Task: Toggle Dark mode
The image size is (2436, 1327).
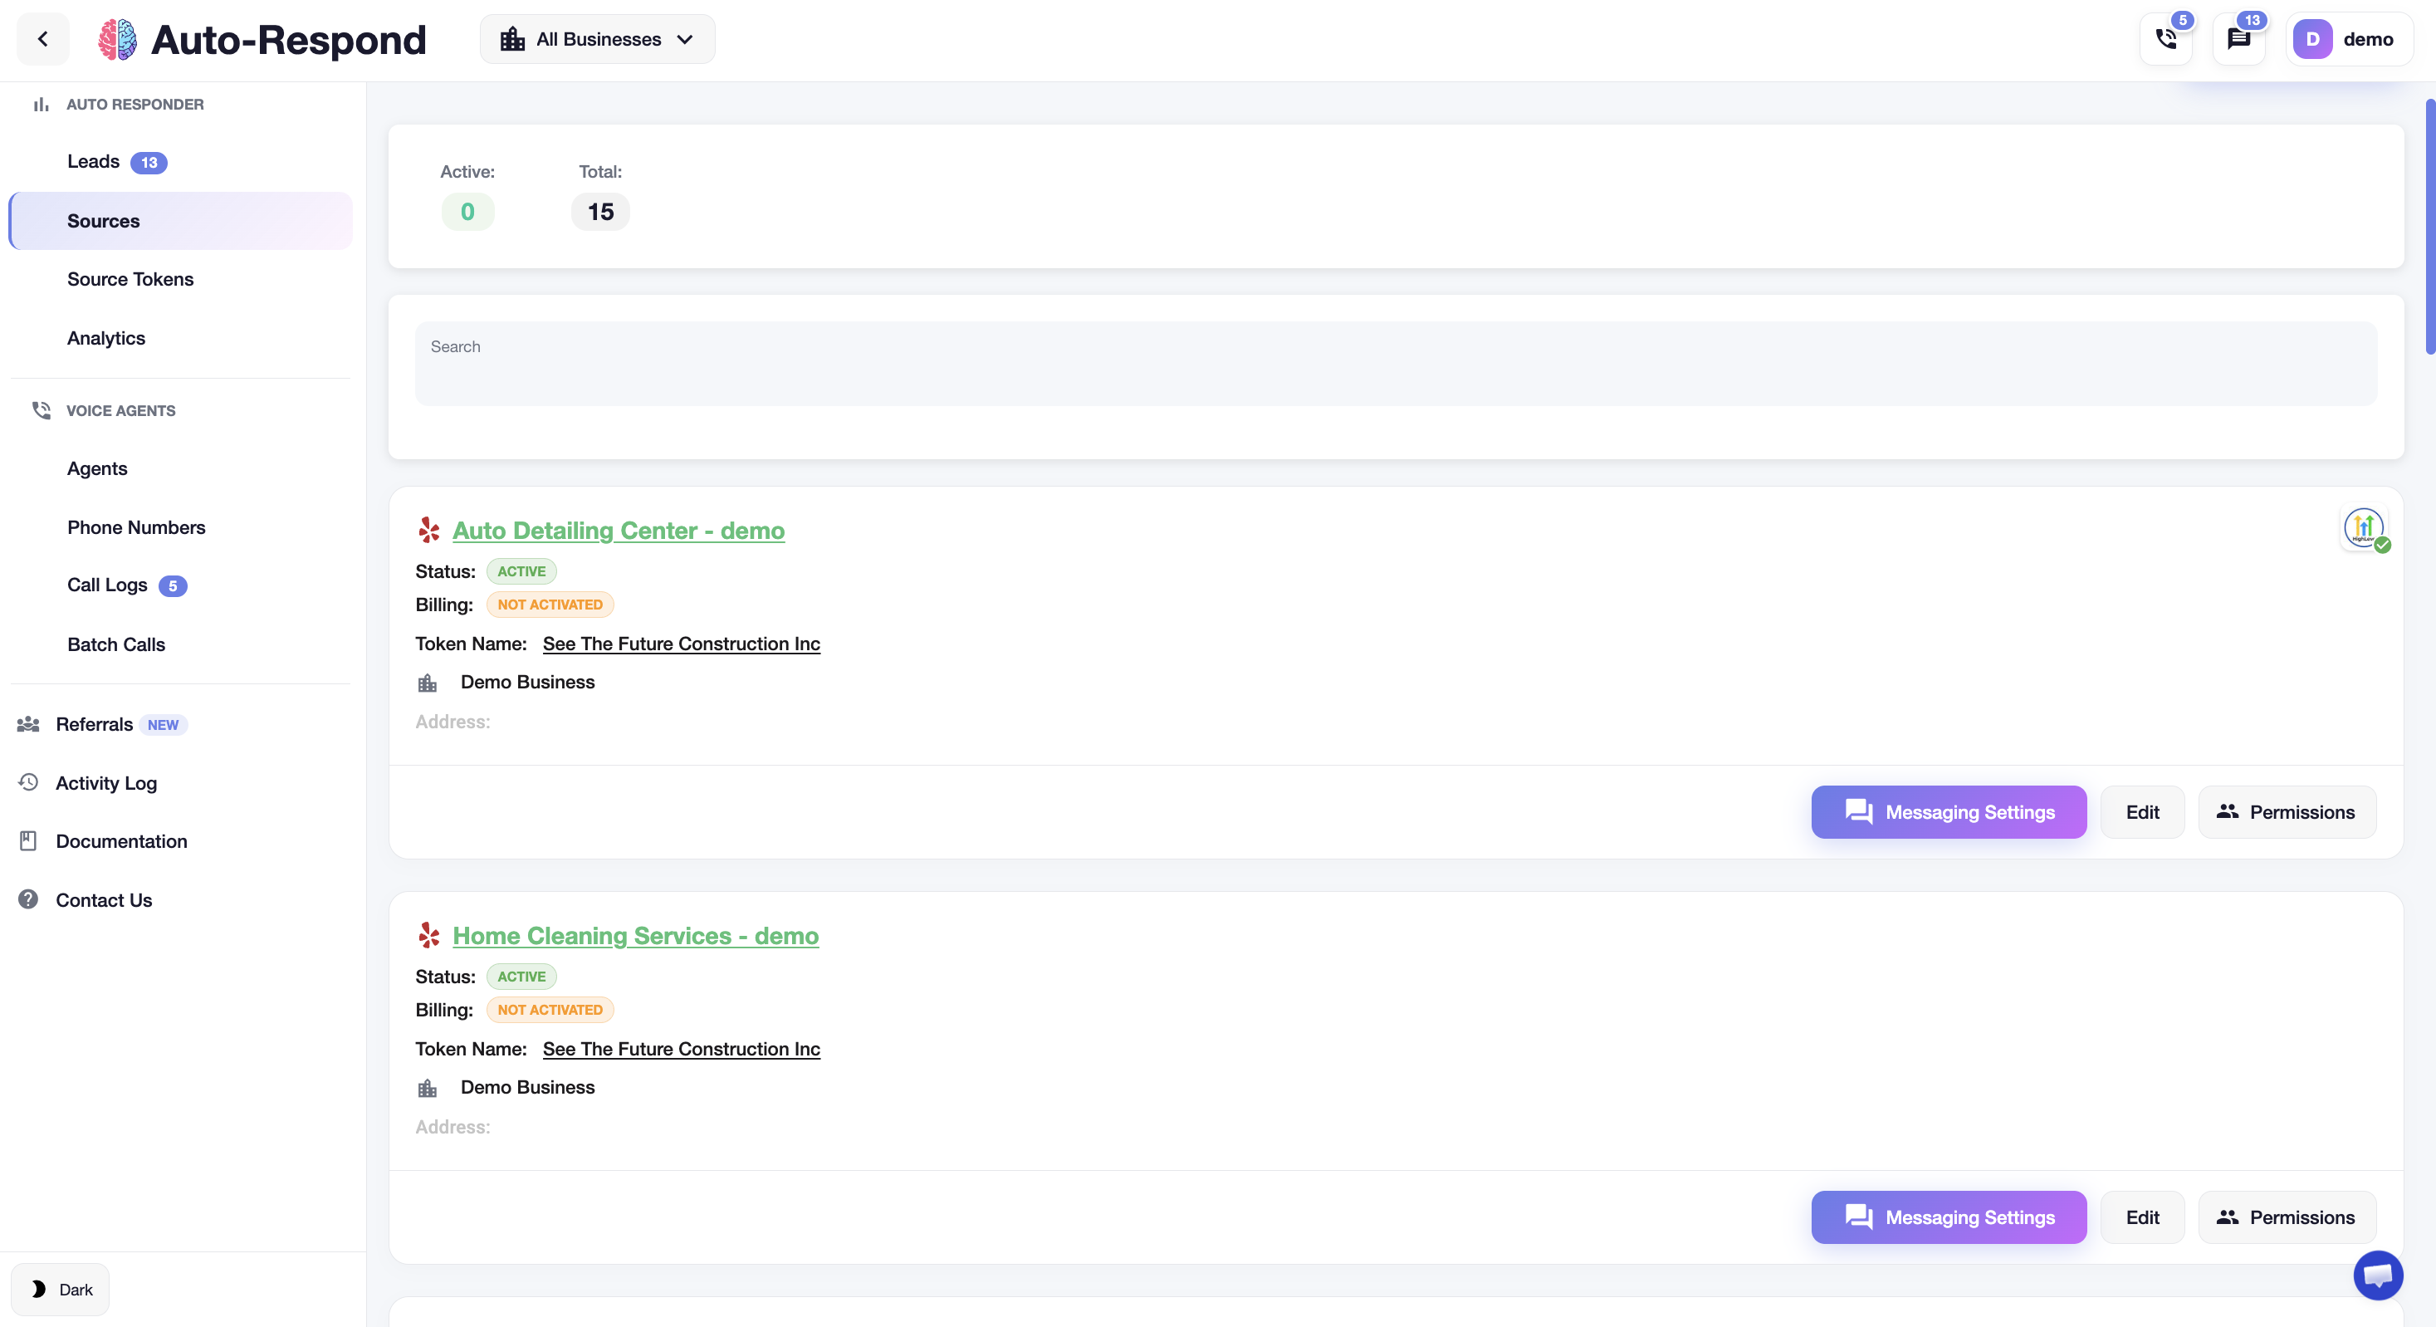Action: click(x=61, y=1288)
